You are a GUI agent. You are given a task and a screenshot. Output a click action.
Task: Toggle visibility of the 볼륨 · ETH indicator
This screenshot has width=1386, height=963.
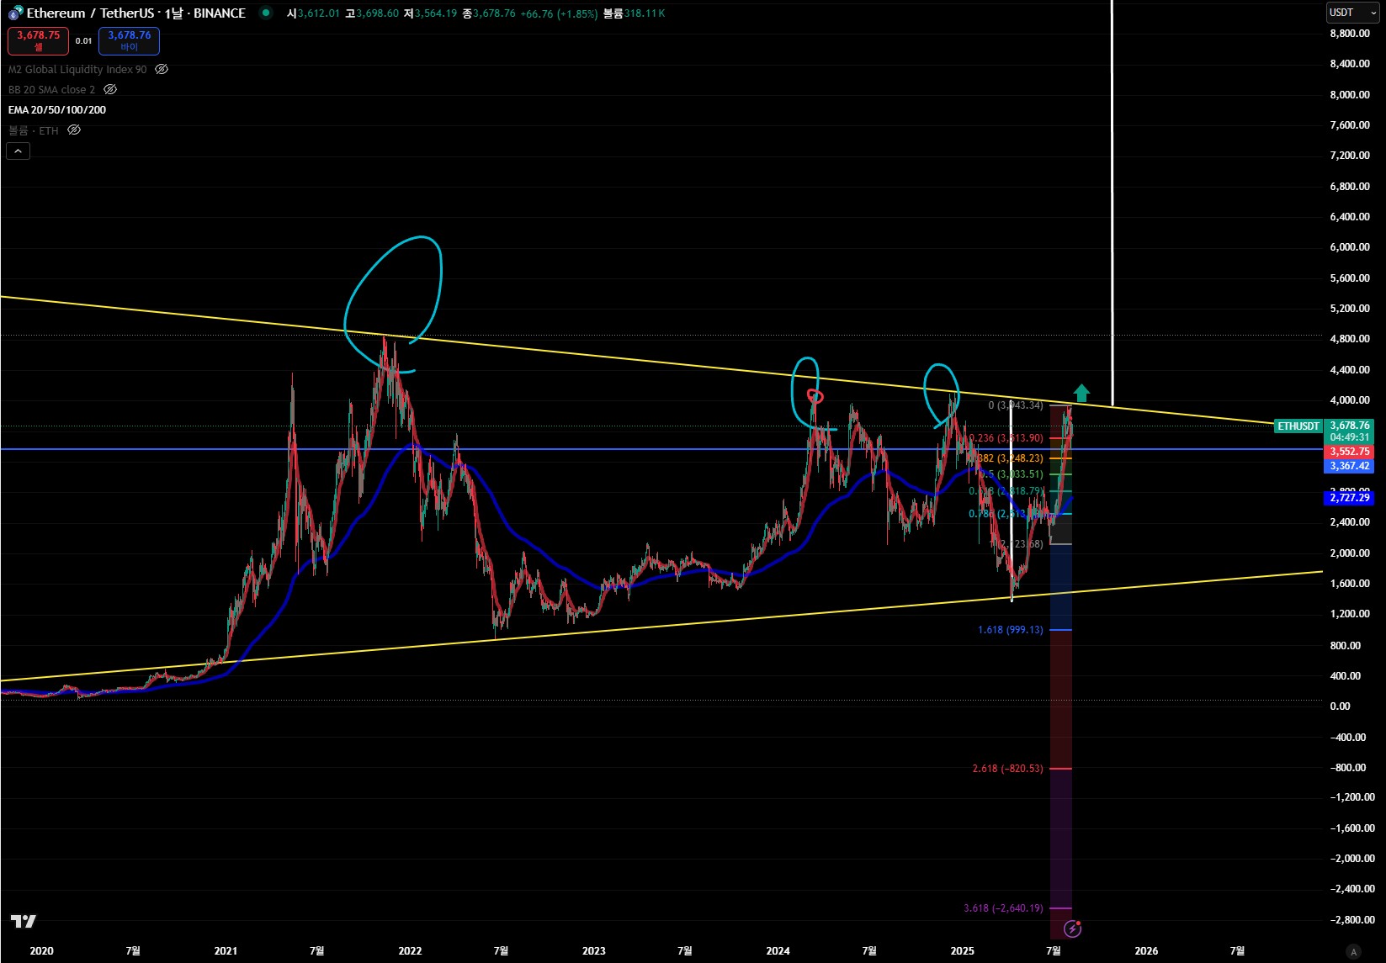coord(74,130)
